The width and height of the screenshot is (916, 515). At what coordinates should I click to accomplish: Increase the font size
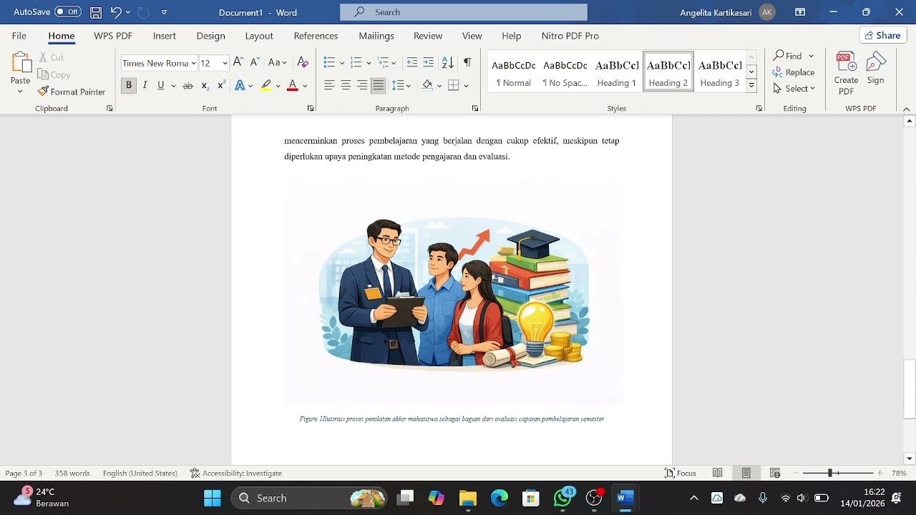[x=238, y=63]
